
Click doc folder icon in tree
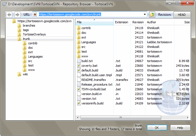[x=24, y=48]
